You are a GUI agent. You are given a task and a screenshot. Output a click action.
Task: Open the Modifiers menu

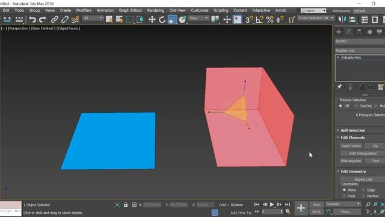click(x=84, y=10)
